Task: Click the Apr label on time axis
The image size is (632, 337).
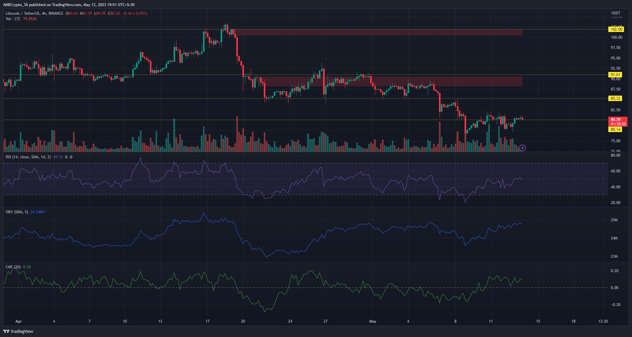Action: point(19,321)
